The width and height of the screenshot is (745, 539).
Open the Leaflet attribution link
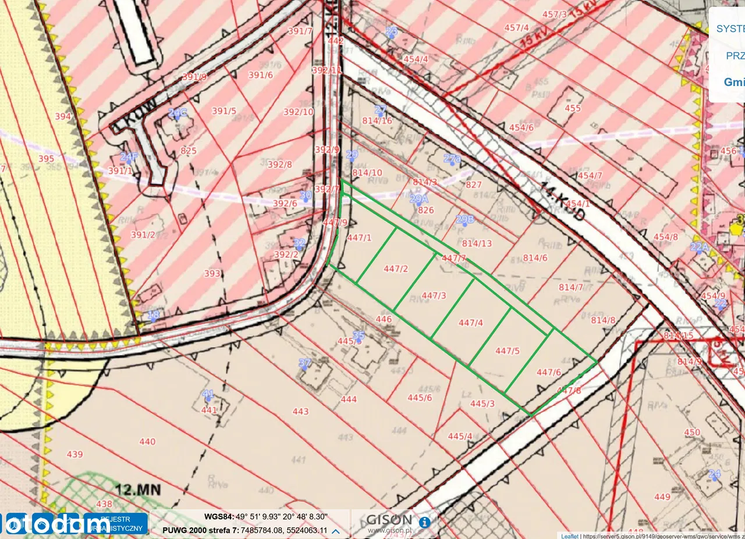(x=569, y=536)
